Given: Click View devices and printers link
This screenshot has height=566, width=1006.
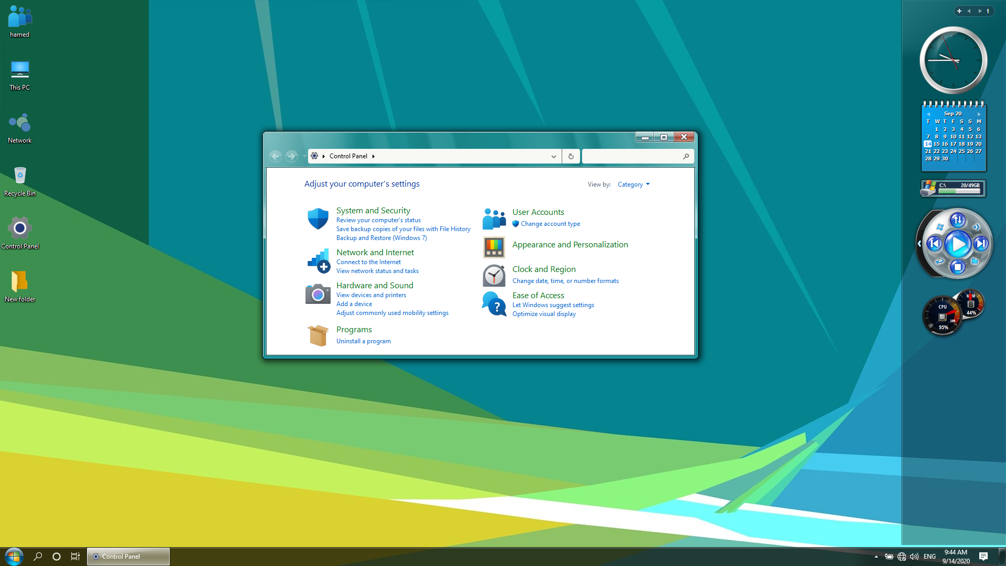Looking at the screenshot, I should pyautogui.click(x=371, y=295).
